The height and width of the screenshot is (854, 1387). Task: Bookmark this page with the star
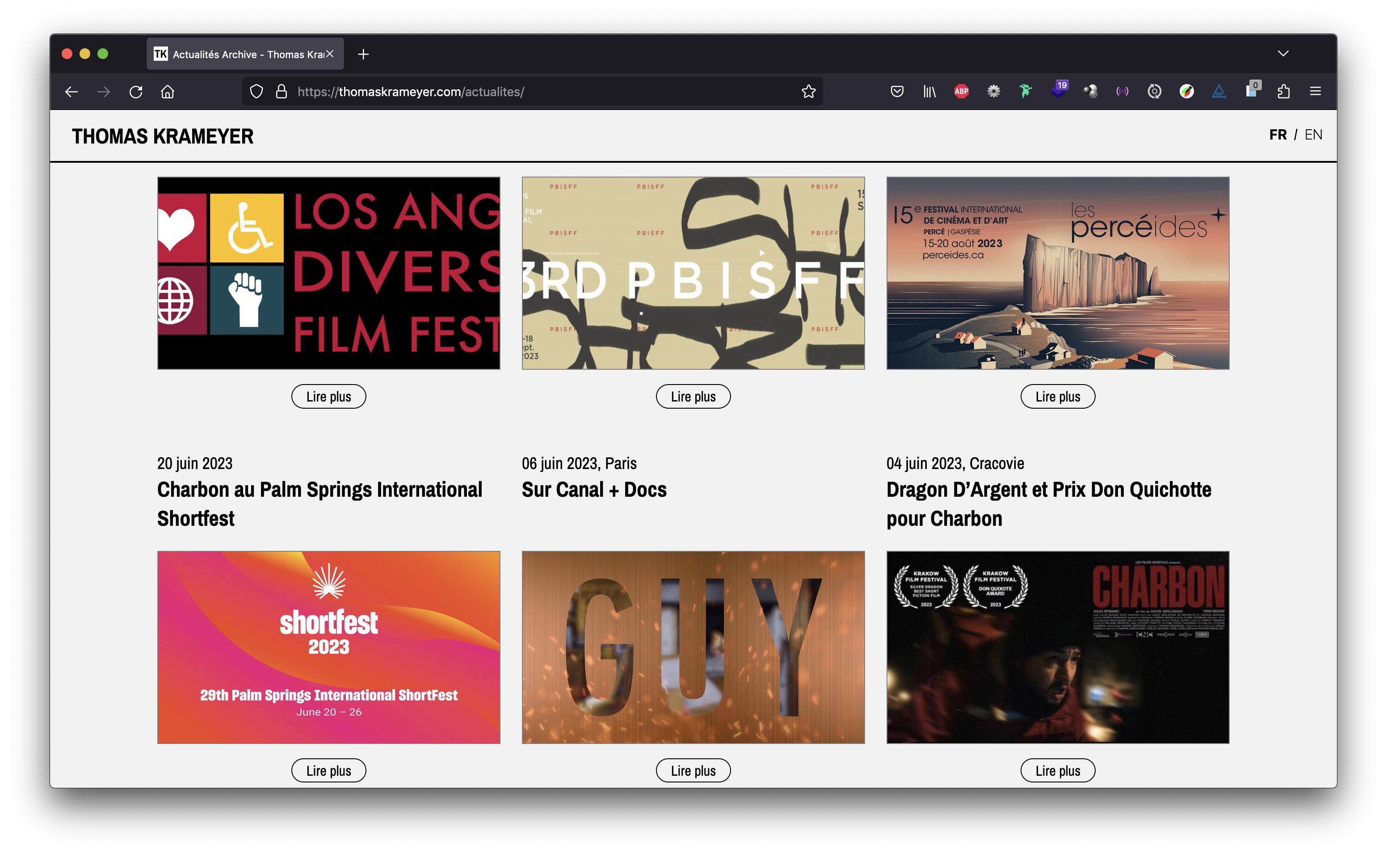808,92
